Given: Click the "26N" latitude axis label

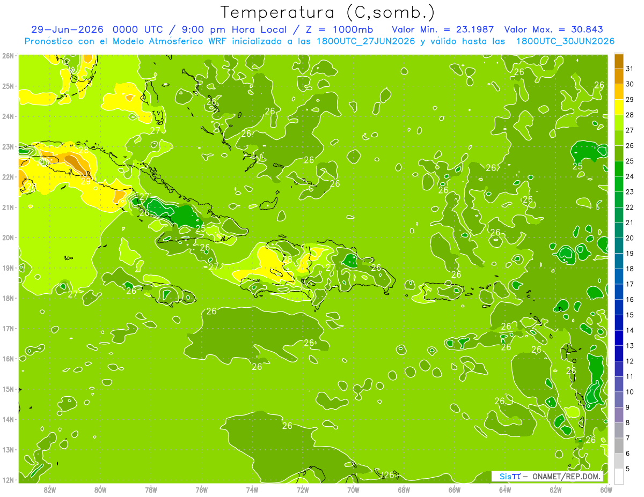Looking at the screenshot, I should [8, 56].
